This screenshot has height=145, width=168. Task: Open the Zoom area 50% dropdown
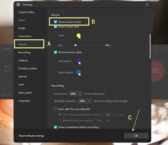tap(76, 94)
